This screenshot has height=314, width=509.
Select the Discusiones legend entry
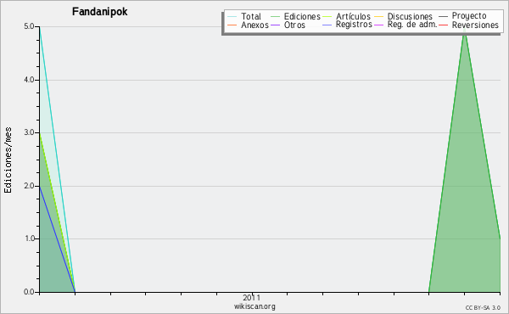pos(410,17)
